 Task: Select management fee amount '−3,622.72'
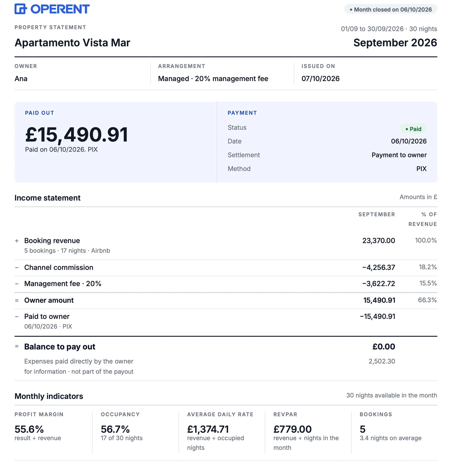[379, 284]
